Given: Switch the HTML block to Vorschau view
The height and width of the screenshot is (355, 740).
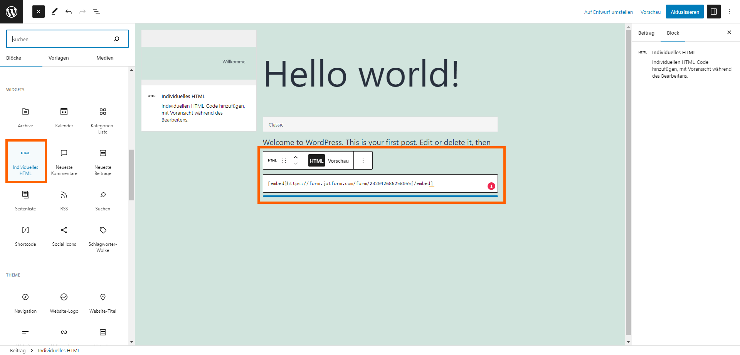Looking at the screenshot, I should point(338,160).
